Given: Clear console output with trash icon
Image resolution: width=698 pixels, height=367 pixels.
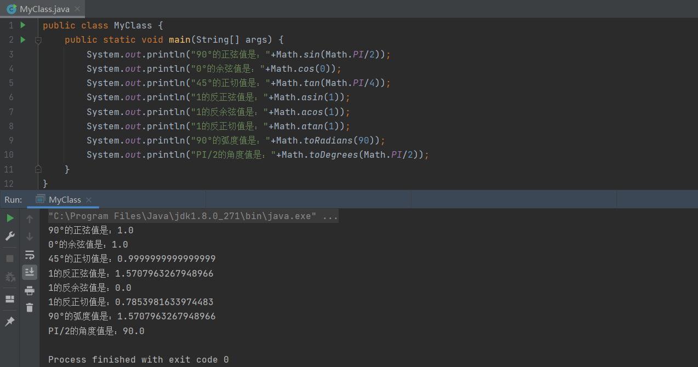Looking at the screenshot, I should 30,308.
